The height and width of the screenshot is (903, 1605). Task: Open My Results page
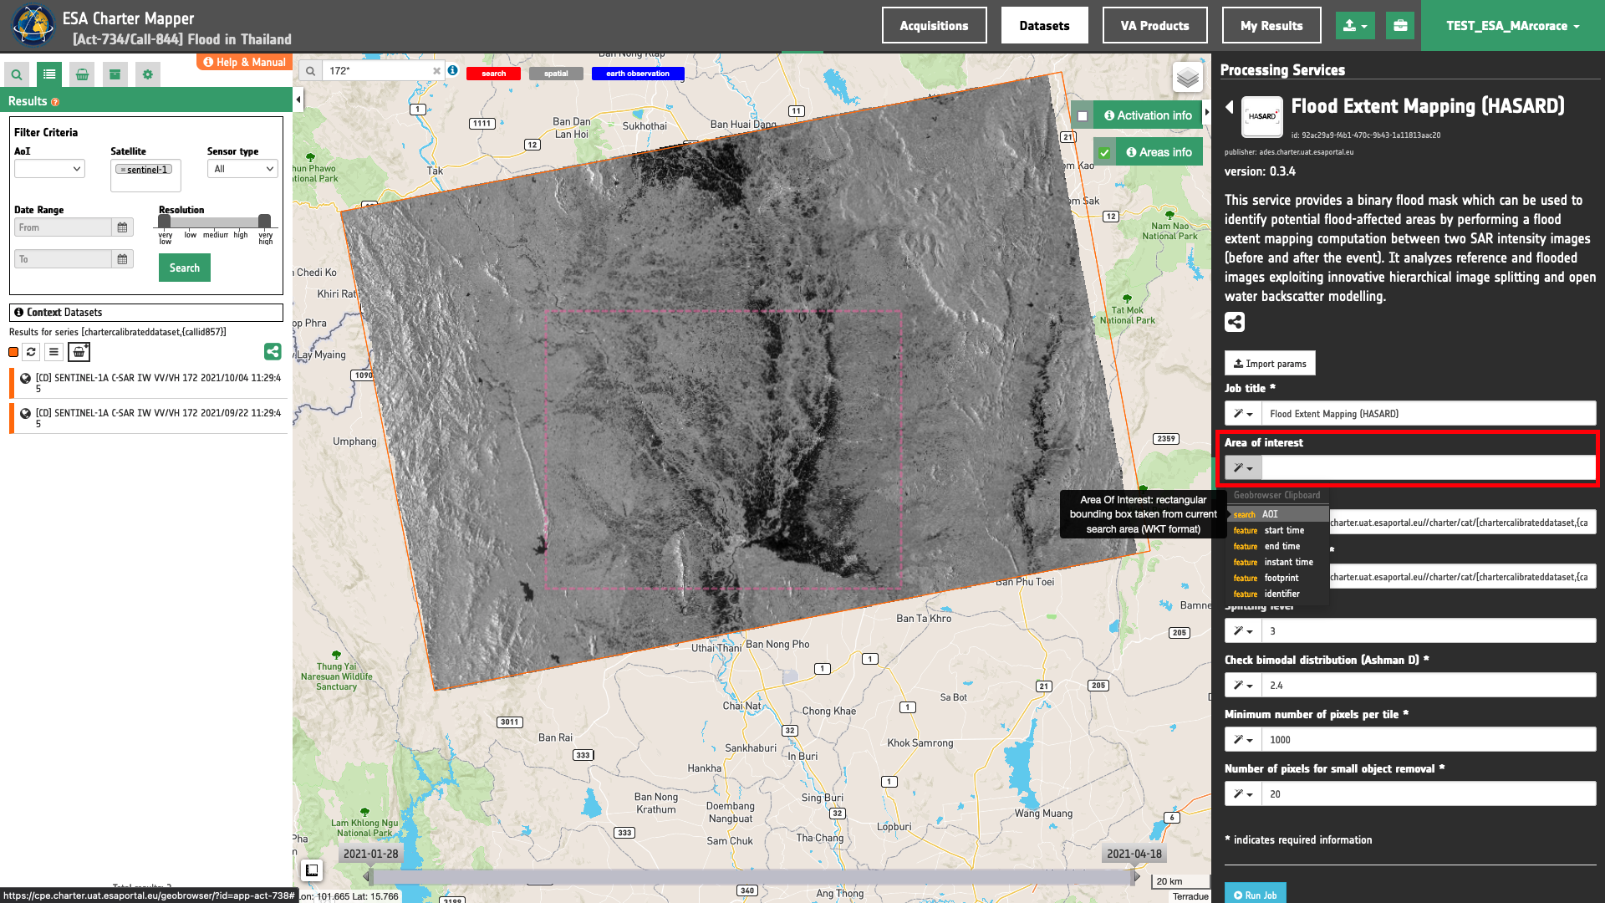pyautogui.click(x=1271, y=26)
